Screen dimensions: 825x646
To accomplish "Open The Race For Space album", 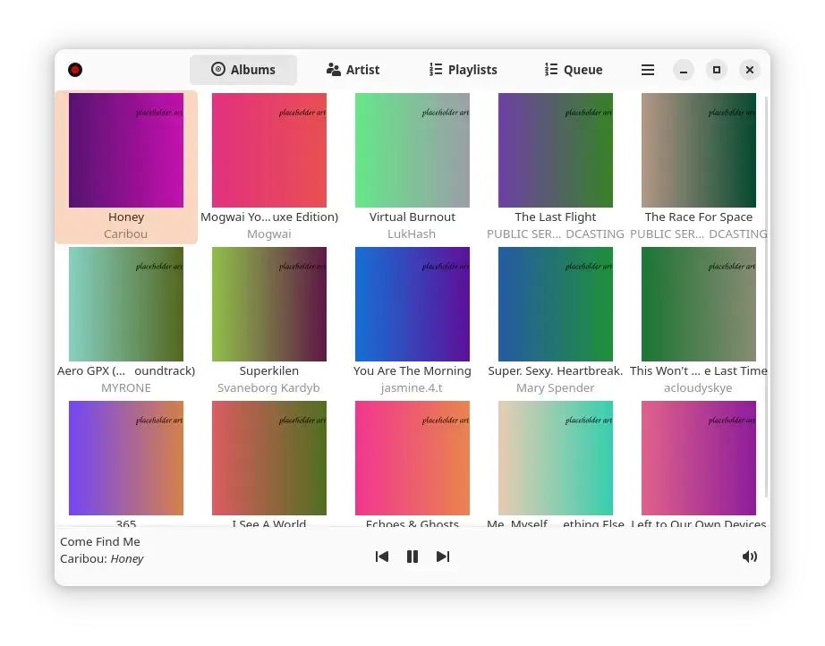I will 699,149.
